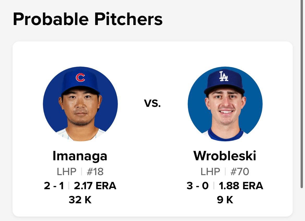Image resolution: width=305 pixels, height=221 pixels.
Task: Select Wrobleski's 3 - 0 record
Action: point(198,186)
